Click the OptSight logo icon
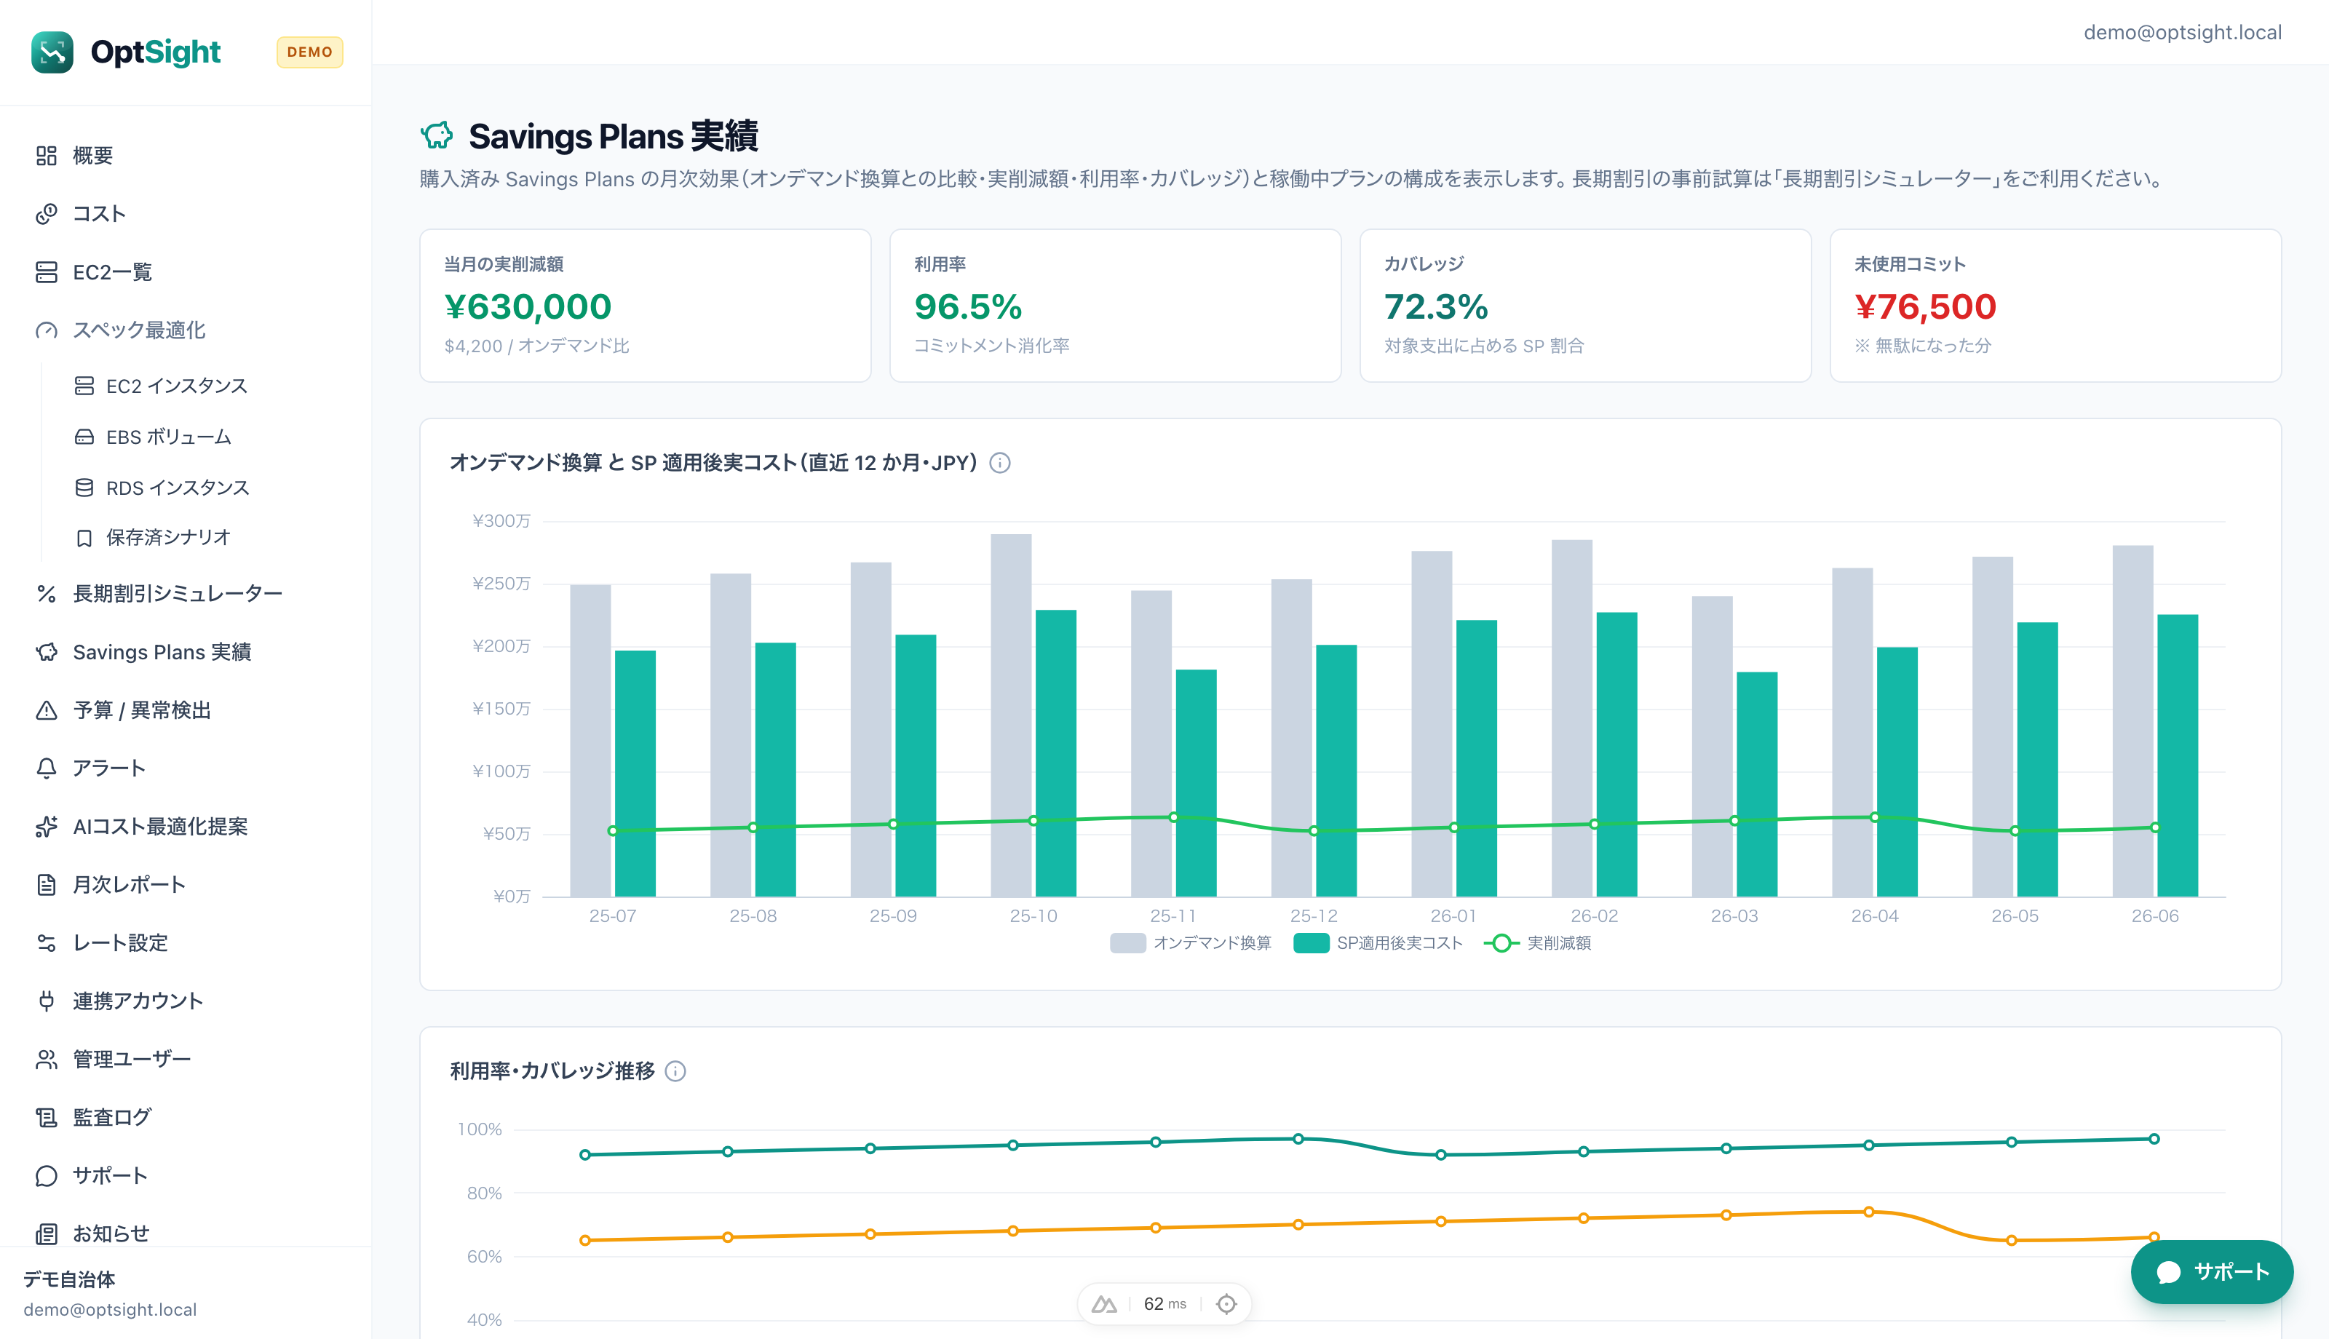2329x1339 pixels. (x=52, y=52)
